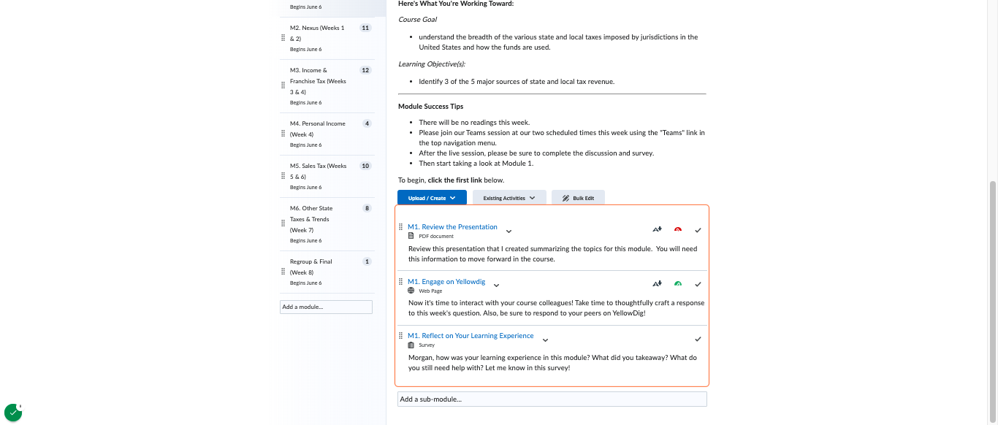Grab the drag handle for M5. Sales Tax
Viewport: 998px width, 425px height.
point(283,176)
